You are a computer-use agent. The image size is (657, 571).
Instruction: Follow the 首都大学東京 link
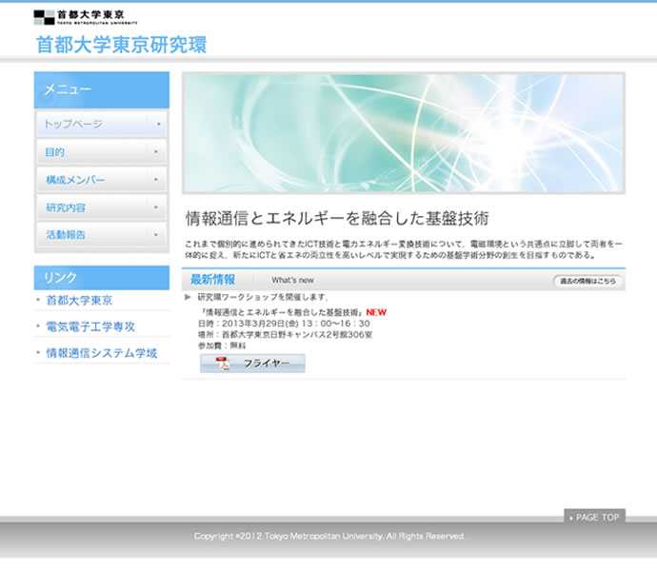79,300
